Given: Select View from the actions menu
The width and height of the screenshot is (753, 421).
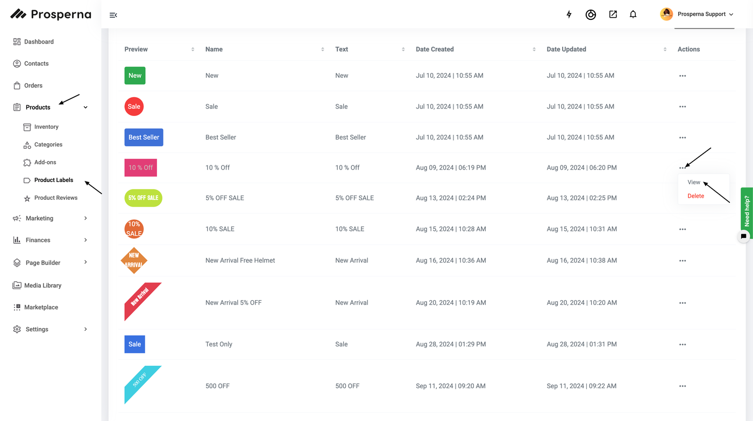Looking at the screenshot, I should coord(694,183).
